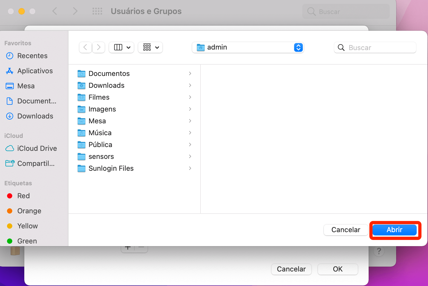Select the Música folder
Screen dimensions: 428x286
pyautogui.click(x=100, y=133)
